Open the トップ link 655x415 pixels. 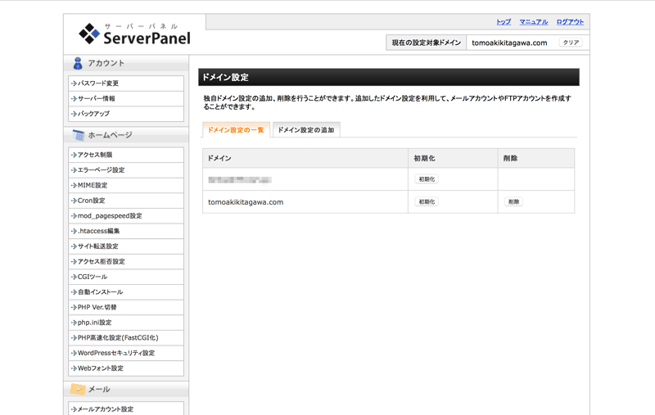pos(504,22)
